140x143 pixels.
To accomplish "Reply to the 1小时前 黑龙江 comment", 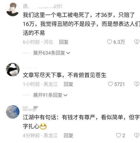I will pos(68,84).
